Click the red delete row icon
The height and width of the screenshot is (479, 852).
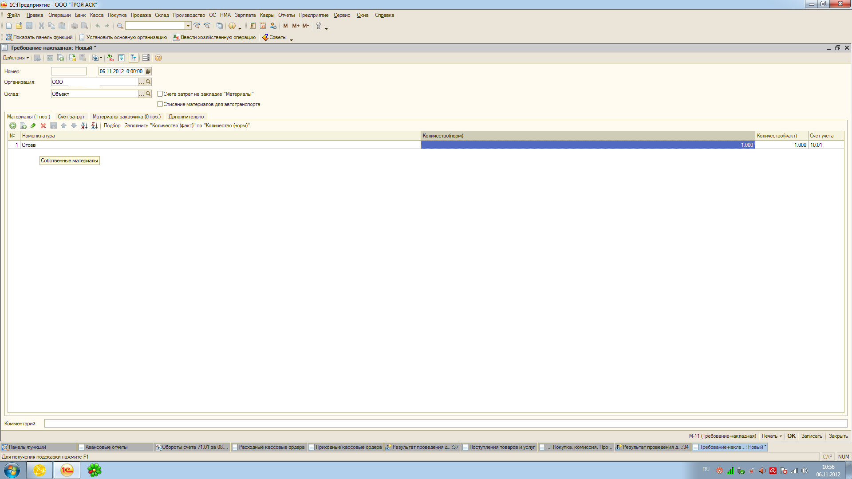click(x=43, y=126)
